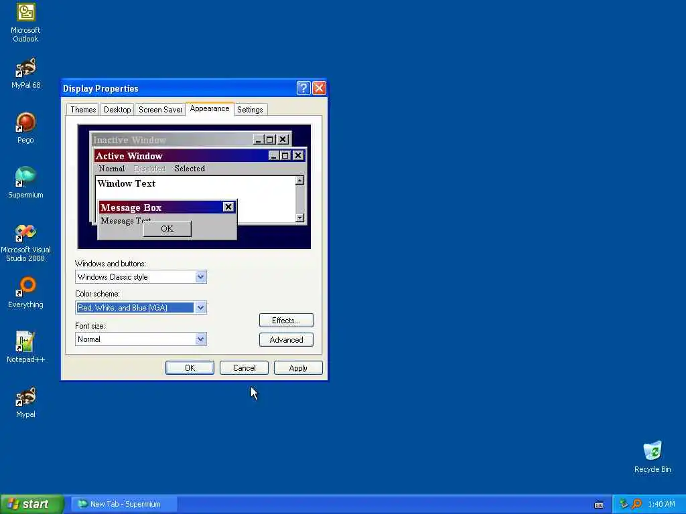Apply the display settings
Image resolution: width=686 pixels, height=514 pixels.
tap(298, 368)
